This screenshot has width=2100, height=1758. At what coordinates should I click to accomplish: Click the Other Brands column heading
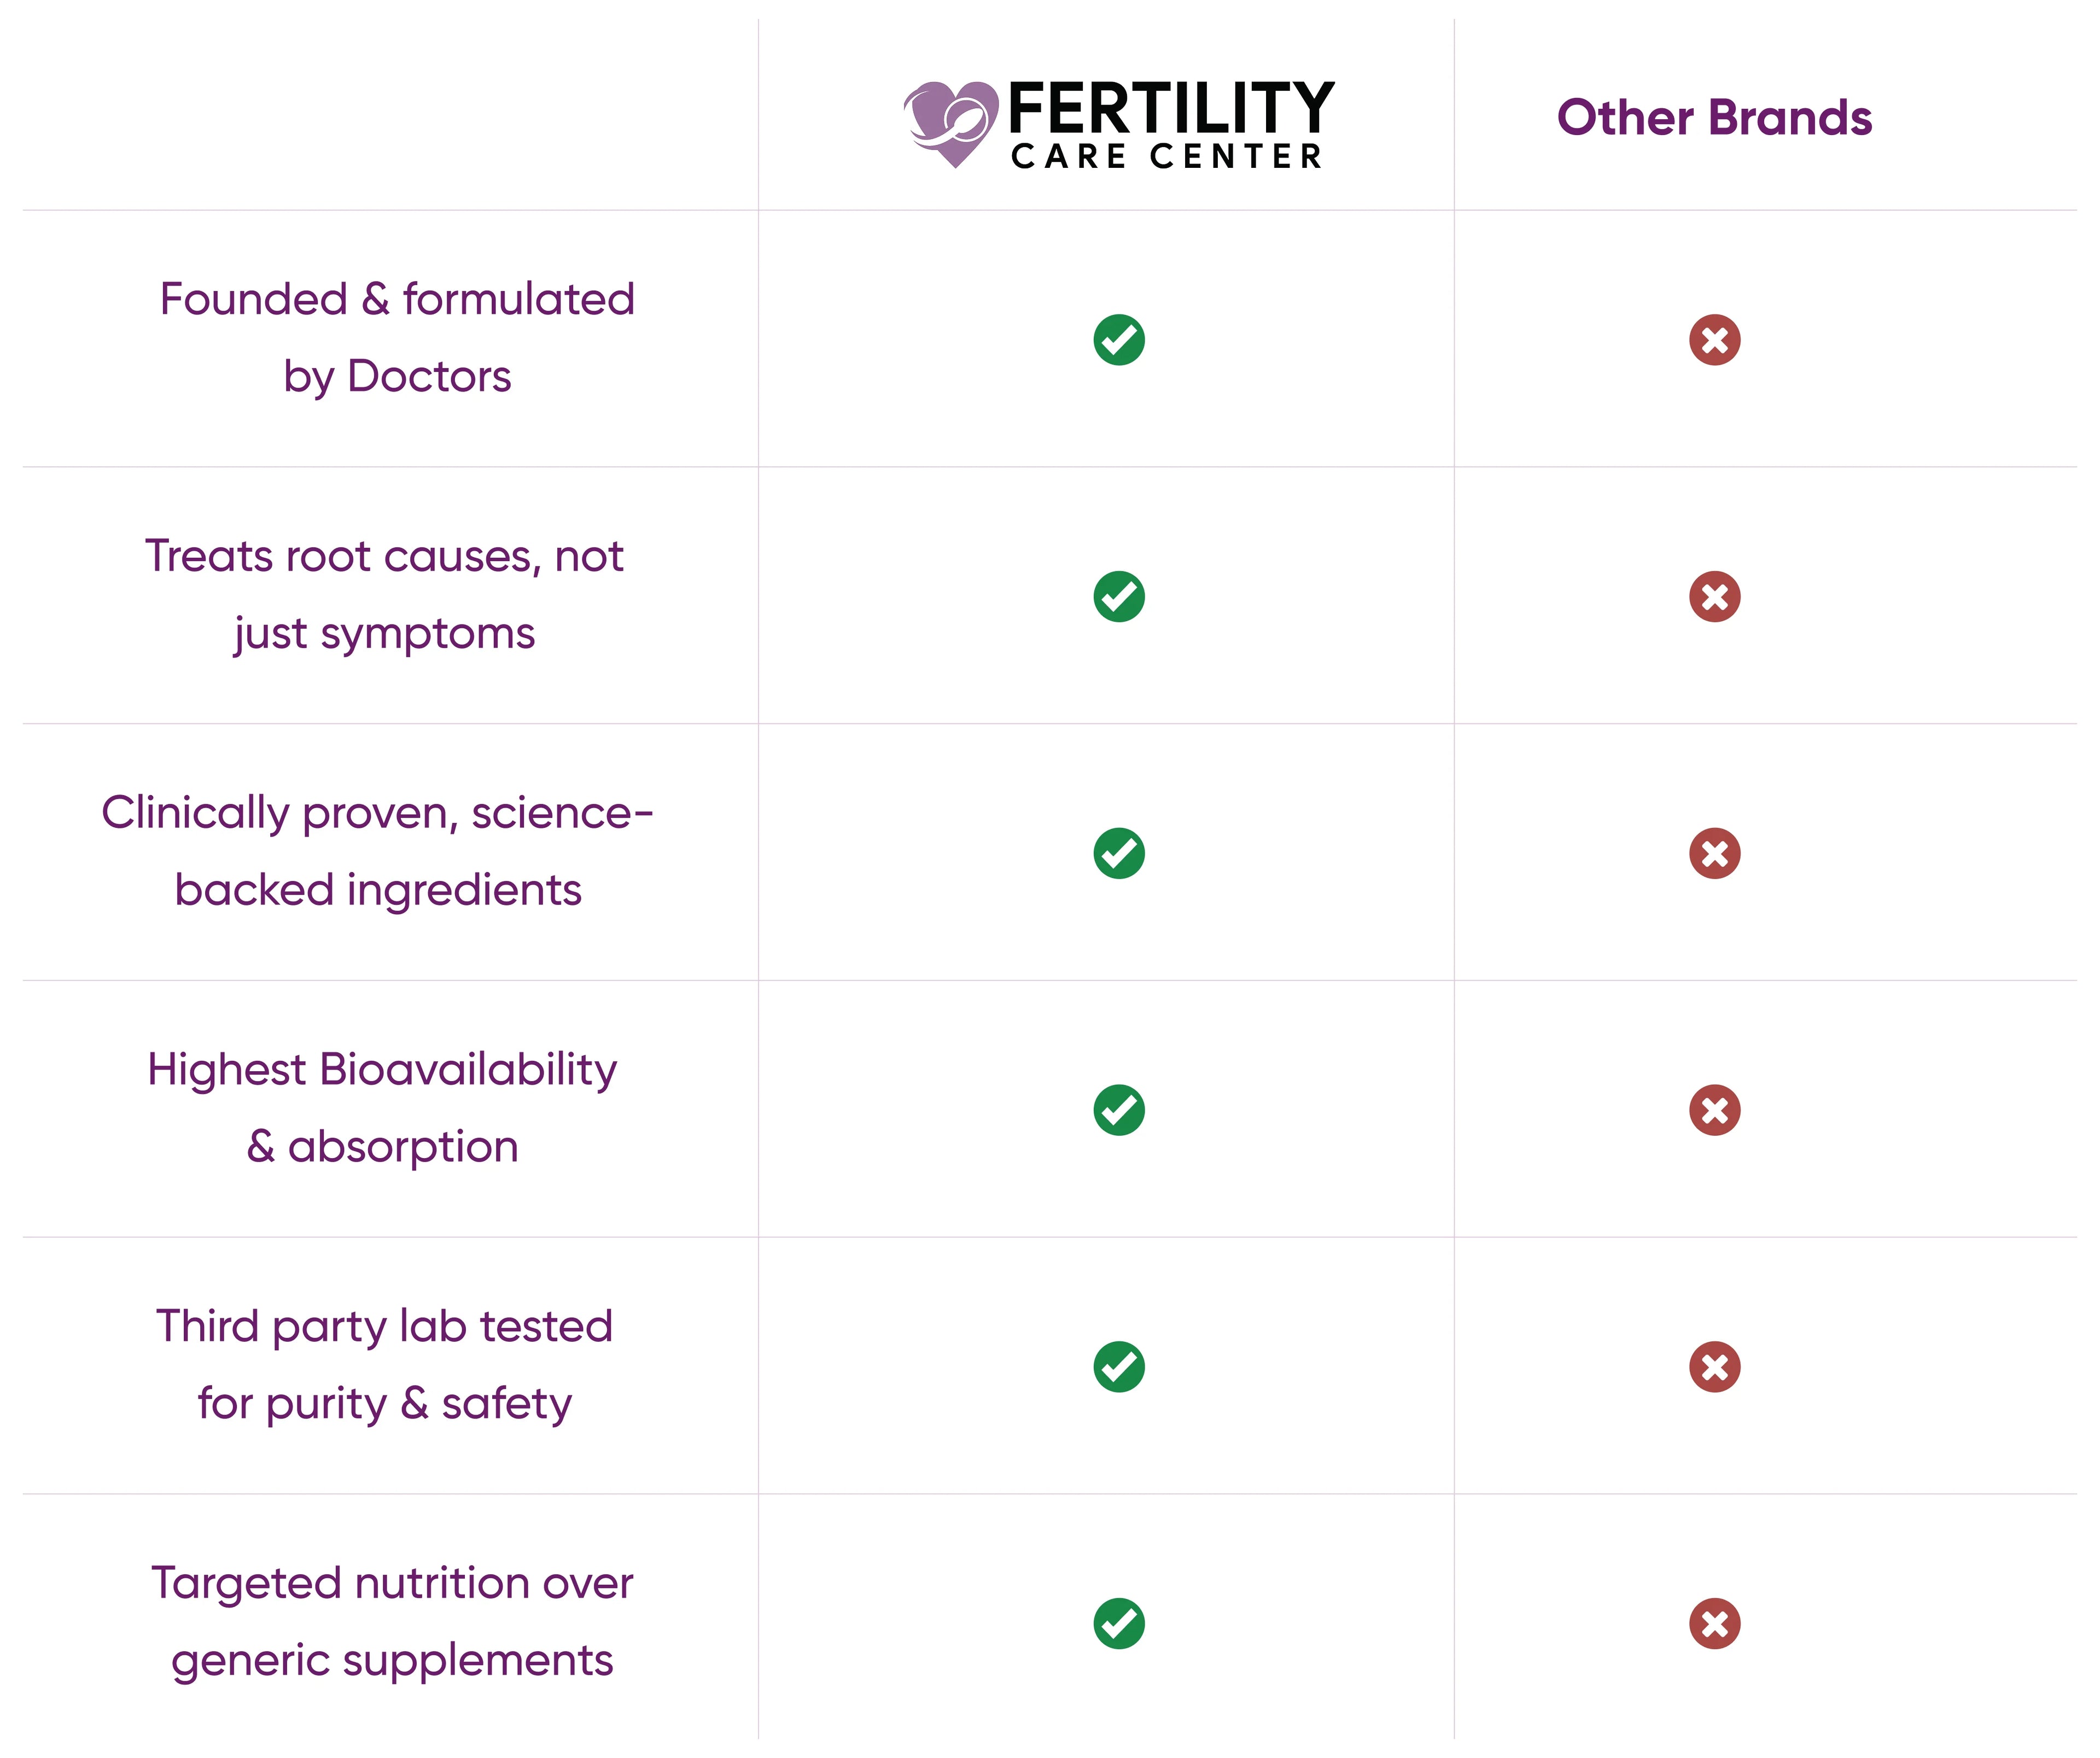coord(1714,118)
